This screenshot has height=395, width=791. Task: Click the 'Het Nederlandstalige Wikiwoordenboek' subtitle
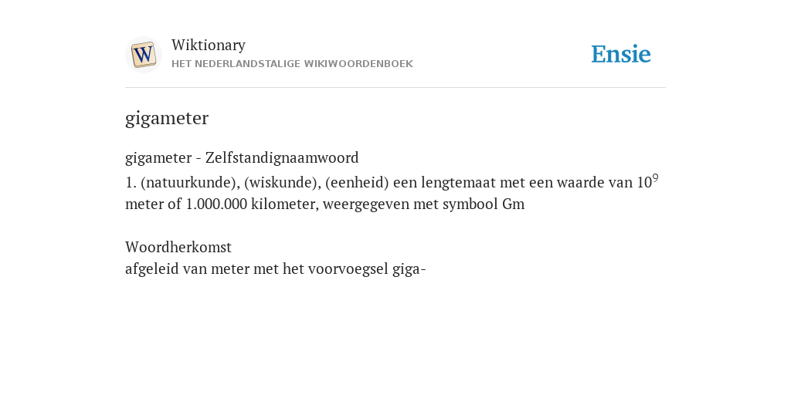click(x=292, y=64)
